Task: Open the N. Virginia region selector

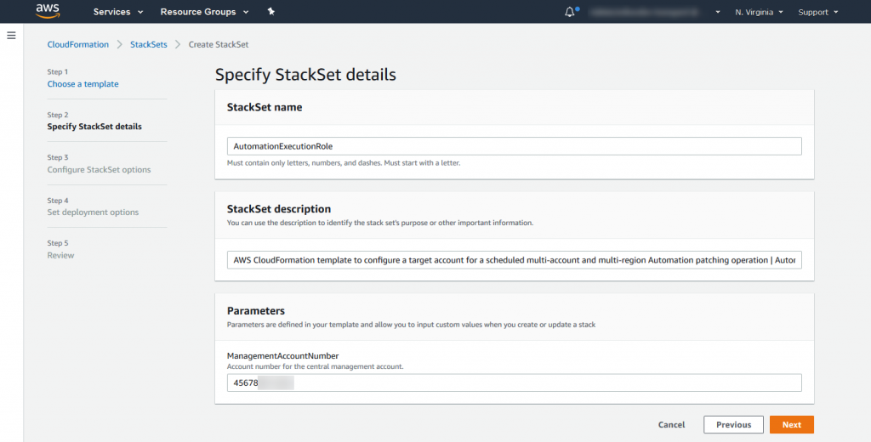Action: pyautogui.click(x=759, y=12)
